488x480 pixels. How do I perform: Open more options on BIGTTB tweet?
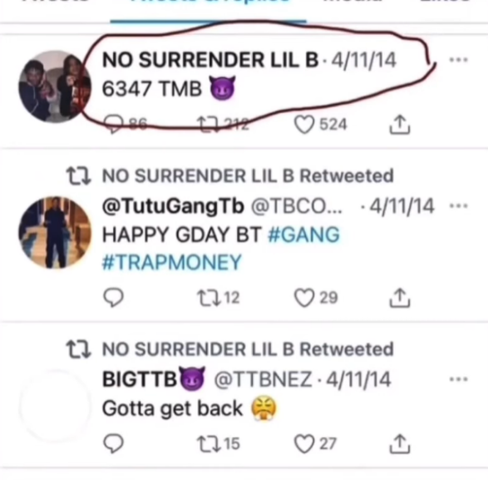click(459, 379)
